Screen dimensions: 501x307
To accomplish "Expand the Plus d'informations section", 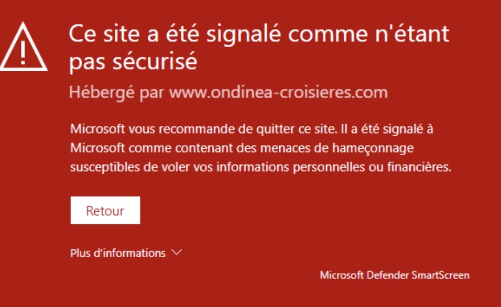I will [118, 253].
